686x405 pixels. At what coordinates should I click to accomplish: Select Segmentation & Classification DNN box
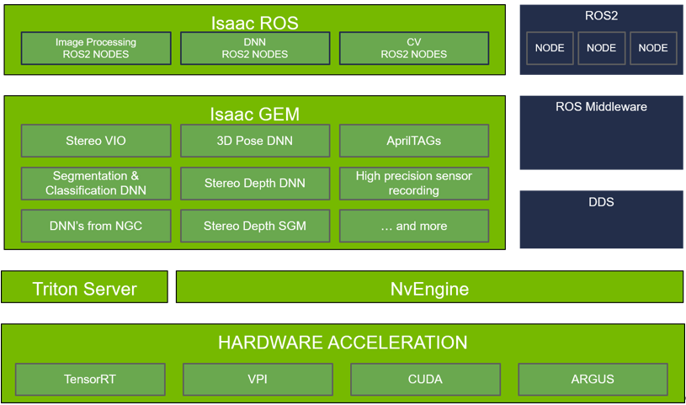pyautogui.click(x=96, y=183)
